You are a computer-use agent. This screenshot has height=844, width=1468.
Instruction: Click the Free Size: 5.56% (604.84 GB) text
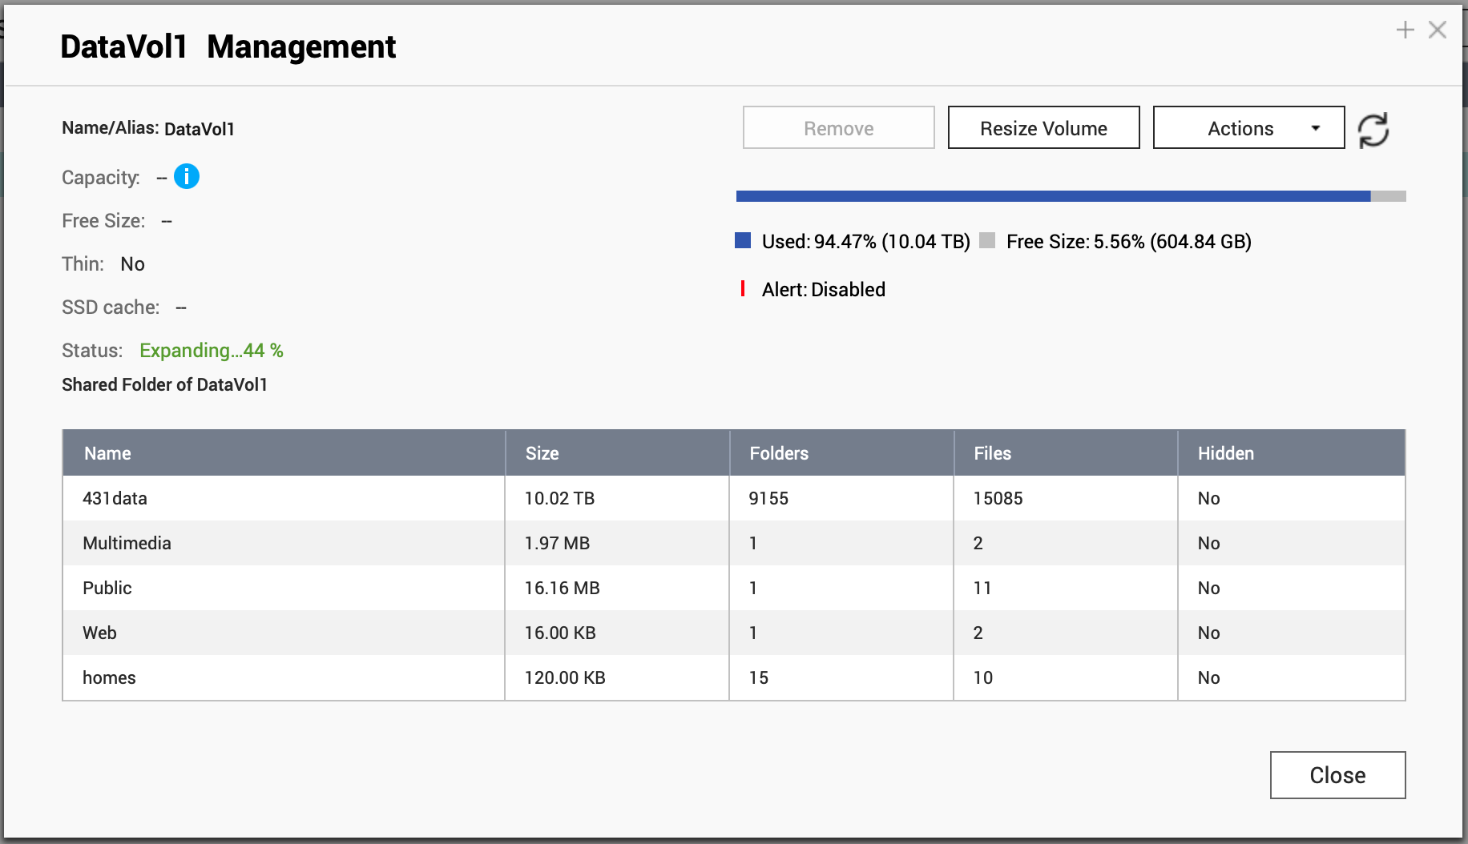pyautogui.click(x=1129, y=241)
